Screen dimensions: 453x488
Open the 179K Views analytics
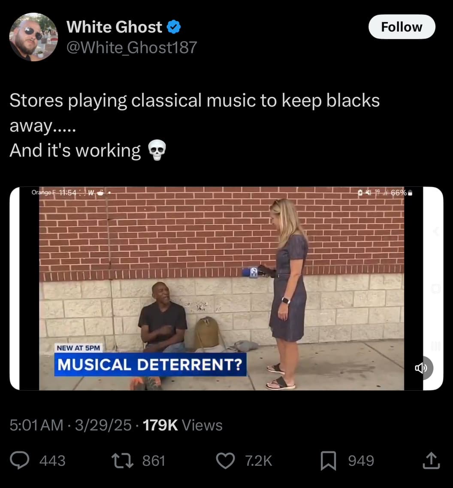tap(183, 425)
